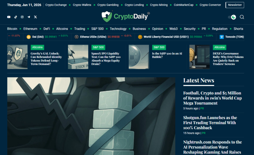This screenshot has height=155, width=254.
Task: Click the World Liberty Financial USD coin icon
Action: click(140, 37)
